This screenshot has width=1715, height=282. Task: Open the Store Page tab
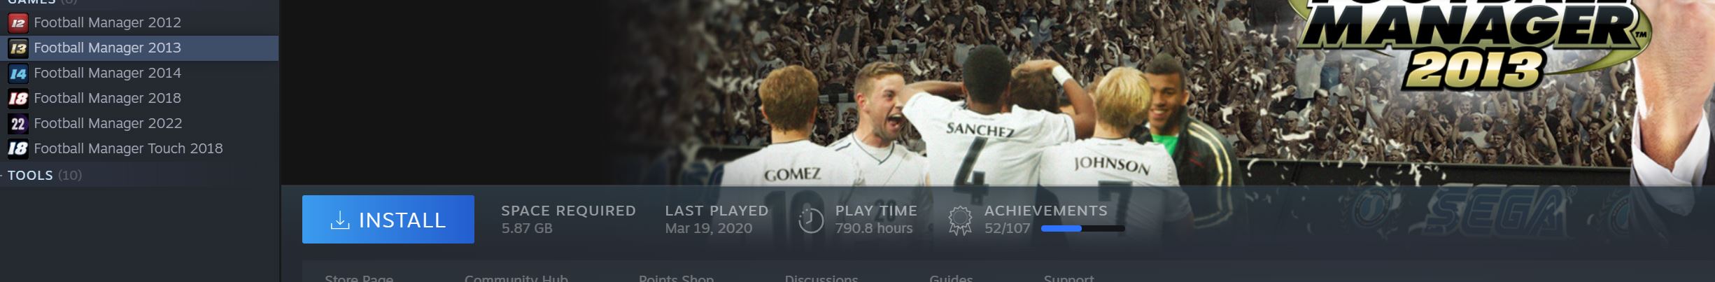359,279
